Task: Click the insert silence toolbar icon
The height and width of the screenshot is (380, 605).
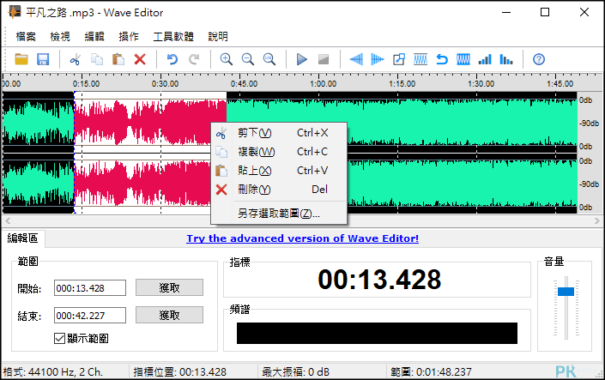Action: [399, 59]
